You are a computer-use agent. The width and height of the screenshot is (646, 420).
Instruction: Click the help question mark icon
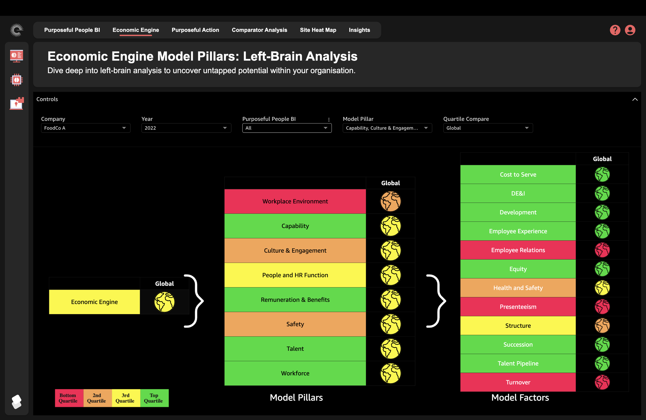point(615,30)
